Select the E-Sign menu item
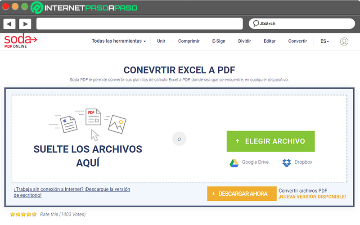Image resolution: width=360 pixels, height=225 pixels. (219, 41)
